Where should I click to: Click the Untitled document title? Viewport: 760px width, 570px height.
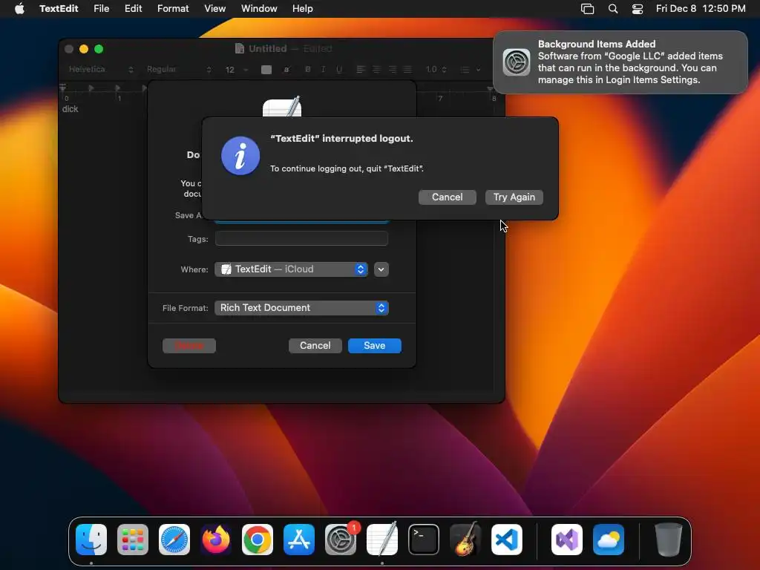tap(267, 48)
